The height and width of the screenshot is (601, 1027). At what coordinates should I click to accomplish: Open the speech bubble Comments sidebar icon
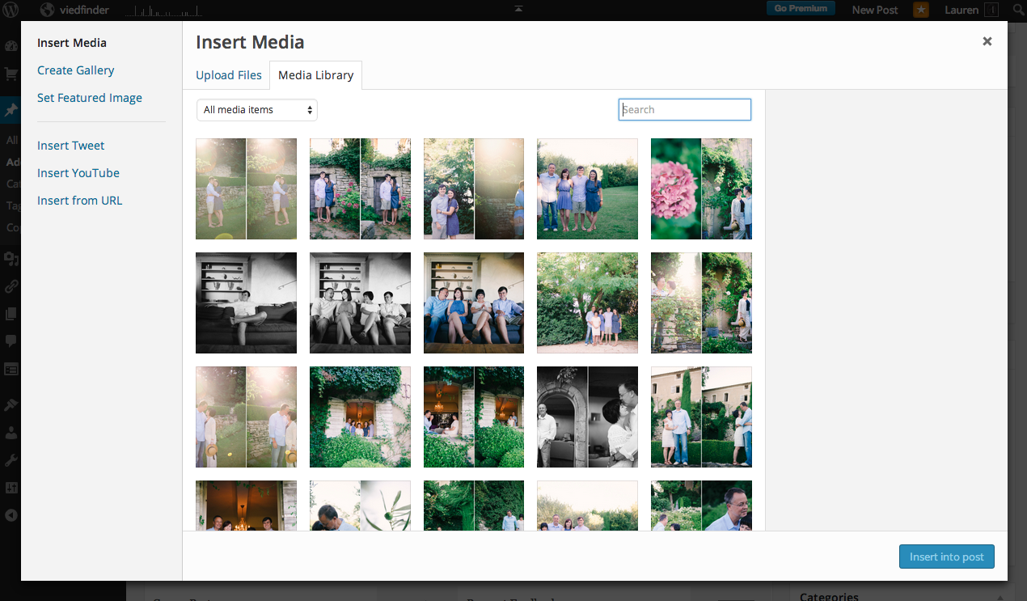(x=11, y=341)
